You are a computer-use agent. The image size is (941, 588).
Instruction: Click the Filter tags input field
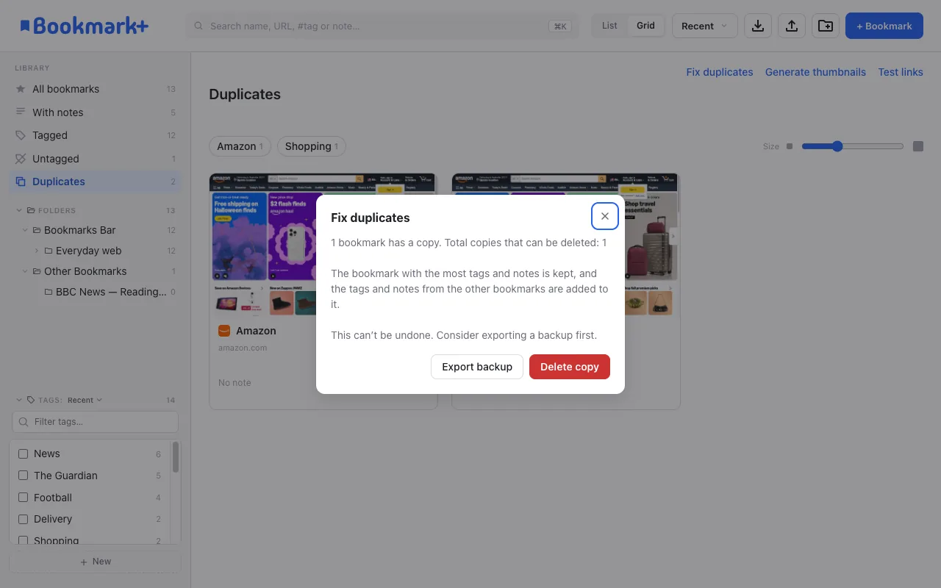click(x=95, y=422)
